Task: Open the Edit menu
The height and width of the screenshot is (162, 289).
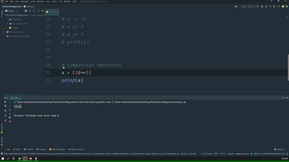Action: click(11, 1)
